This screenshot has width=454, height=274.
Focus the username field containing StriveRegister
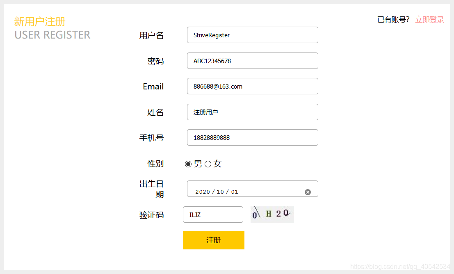click(x=253, y=35)
